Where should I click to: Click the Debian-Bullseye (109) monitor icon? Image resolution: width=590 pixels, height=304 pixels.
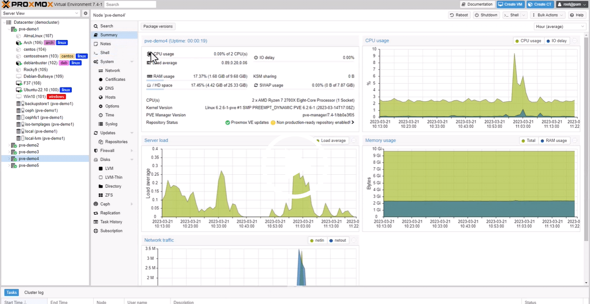tap(19, 76)
